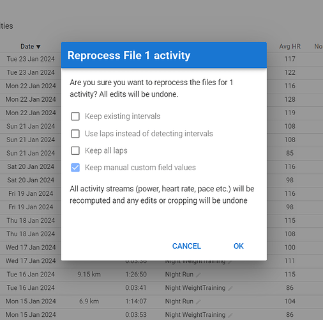
Task: Sort by the Date column arrow
Action: [x=38, y=47]
